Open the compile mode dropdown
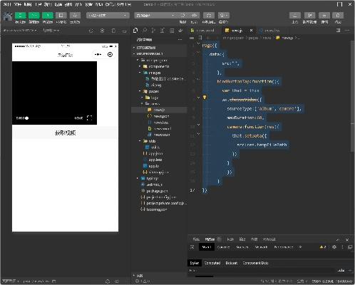Image resolution: width=355 pixels, height=285 pixels. [x=155, y=16]
